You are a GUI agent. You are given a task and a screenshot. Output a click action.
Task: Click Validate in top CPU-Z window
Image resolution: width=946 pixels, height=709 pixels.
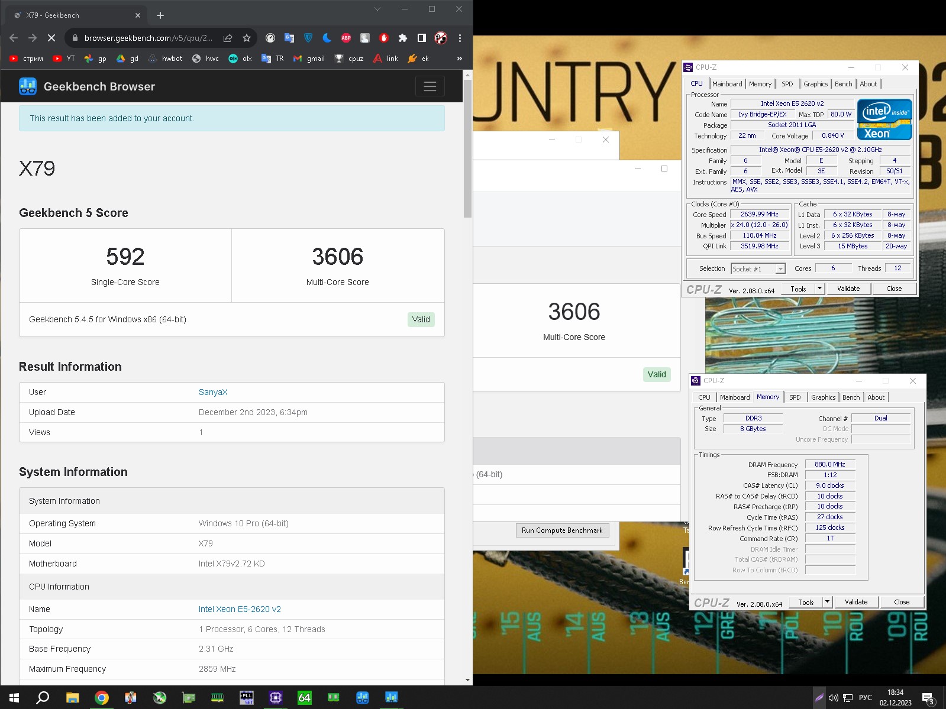pos(848,289)
